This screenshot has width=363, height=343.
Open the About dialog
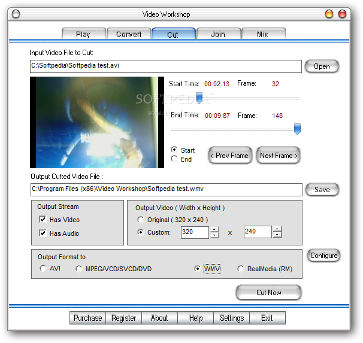point(159,318)
